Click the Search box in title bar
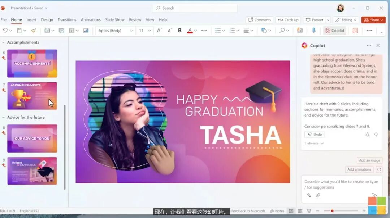Viewport: 390px width, 218px height. 195,8
